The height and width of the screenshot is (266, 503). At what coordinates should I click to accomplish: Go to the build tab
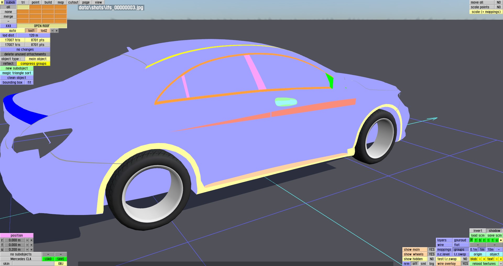48,2
